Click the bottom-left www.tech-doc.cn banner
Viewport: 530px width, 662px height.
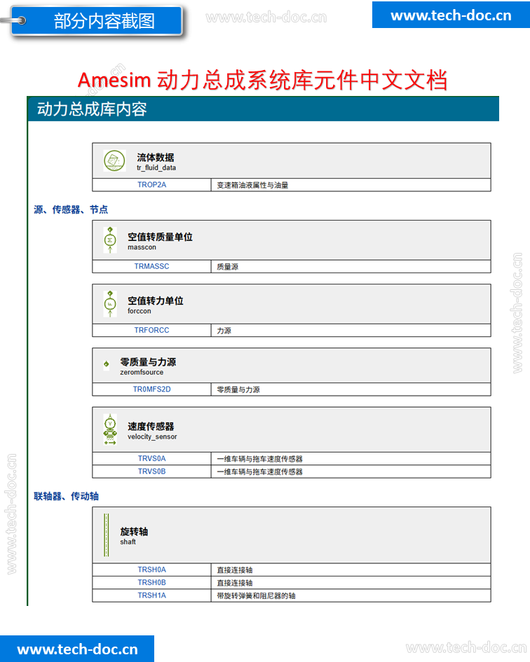coord(77,649)
